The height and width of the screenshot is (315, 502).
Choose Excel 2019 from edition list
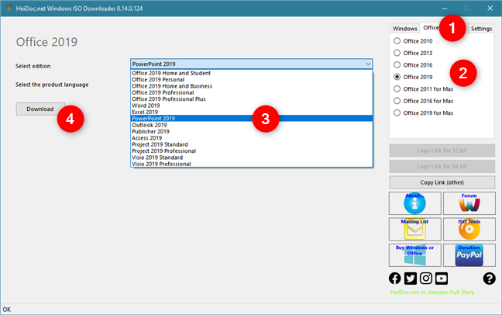pos(252,112)
